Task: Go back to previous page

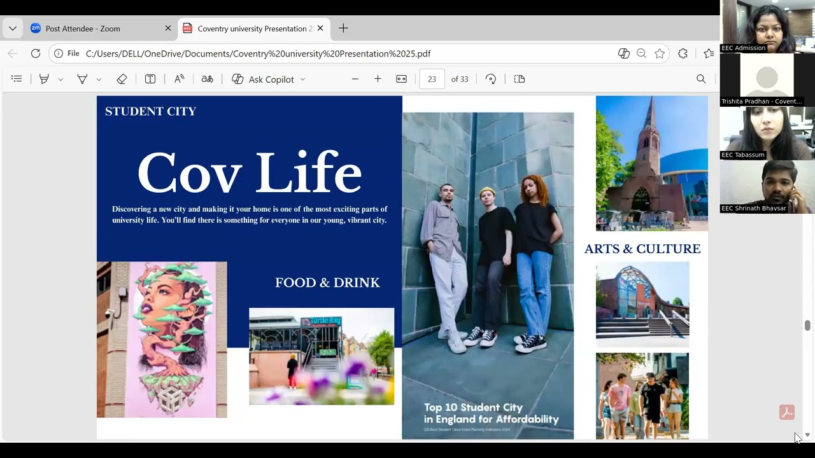Action: 13,53
